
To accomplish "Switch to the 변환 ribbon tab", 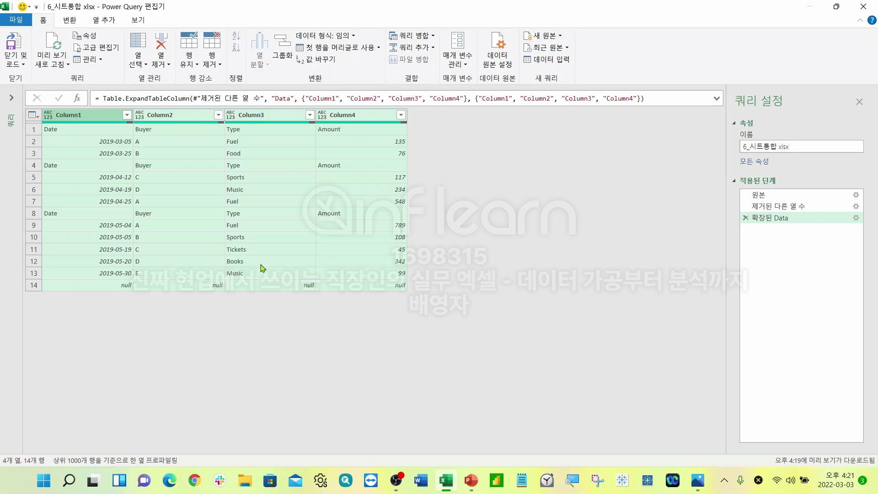I will click(x=70, y=20).
